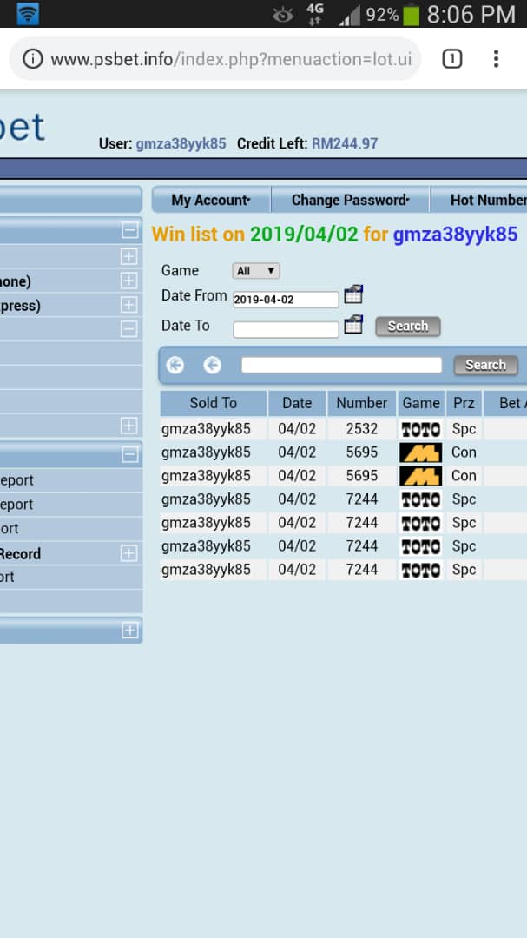Expand the sidebar Record section
Viewport: 527px width, 938px height.
[x=129, y=553]
